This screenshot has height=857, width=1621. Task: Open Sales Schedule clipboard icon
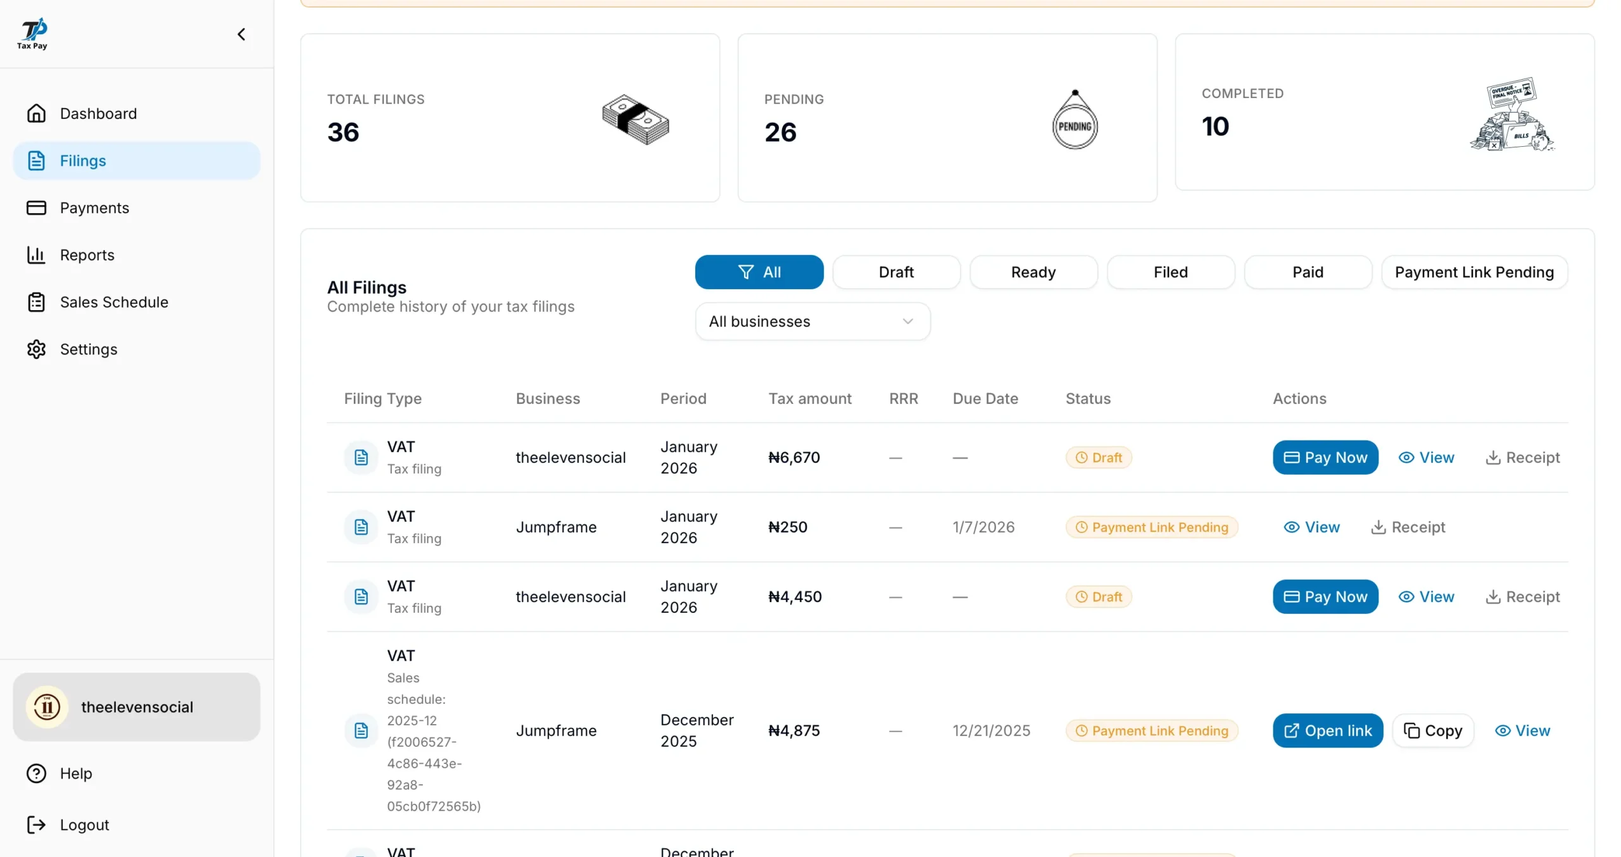tap(36, 302)
